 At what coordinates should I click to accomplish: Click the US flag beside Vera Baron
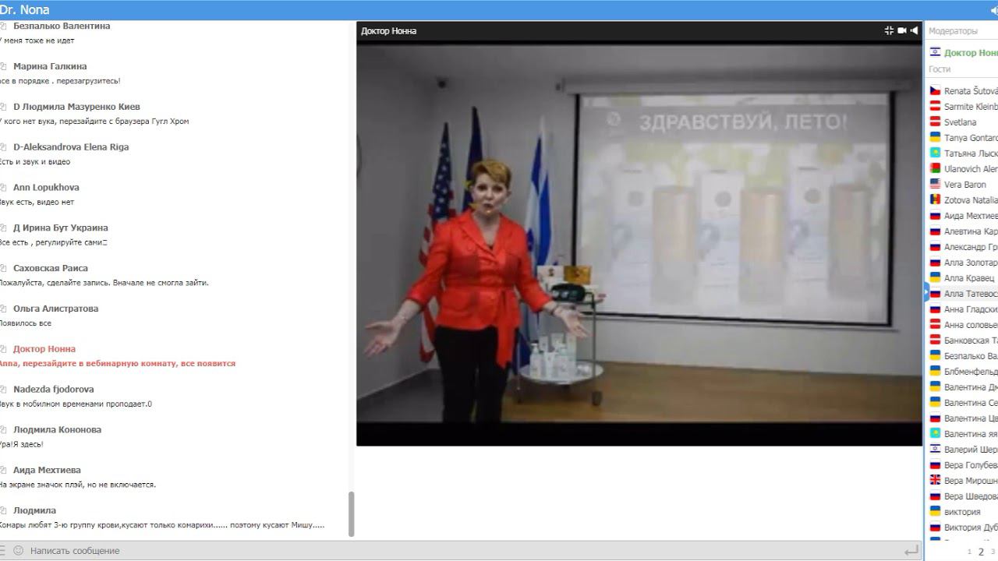935,185
